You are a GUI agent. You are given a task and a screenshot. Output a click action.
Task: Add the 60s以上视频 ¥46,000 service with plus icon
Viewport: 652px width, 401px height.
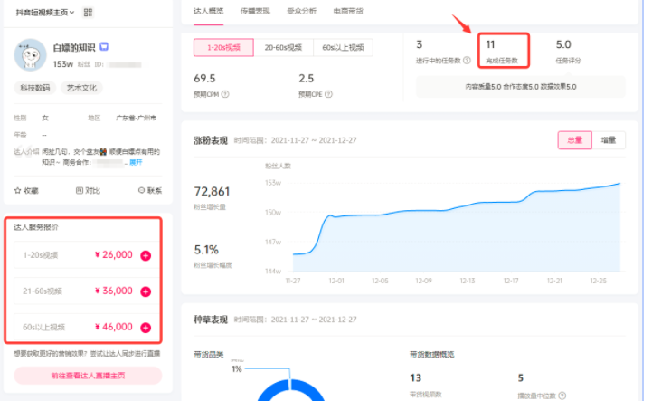[146, 328]
